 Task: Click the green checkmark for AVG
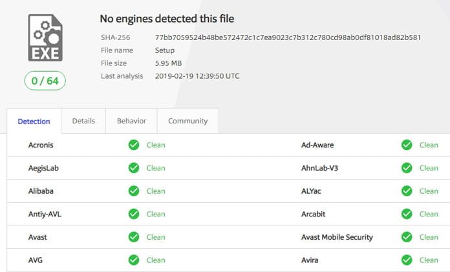(x=134, y=260)
